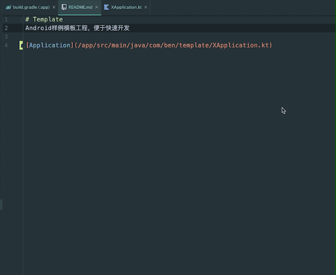Click line number 3 in the gutter
The height and width of the screenshot is (275, 336).
6,37
